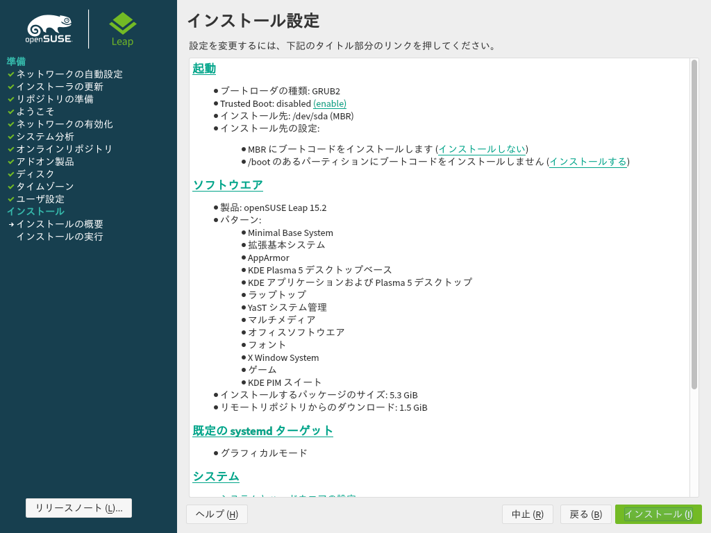Open リリースノート (L)... release notes

pos(79,508)
